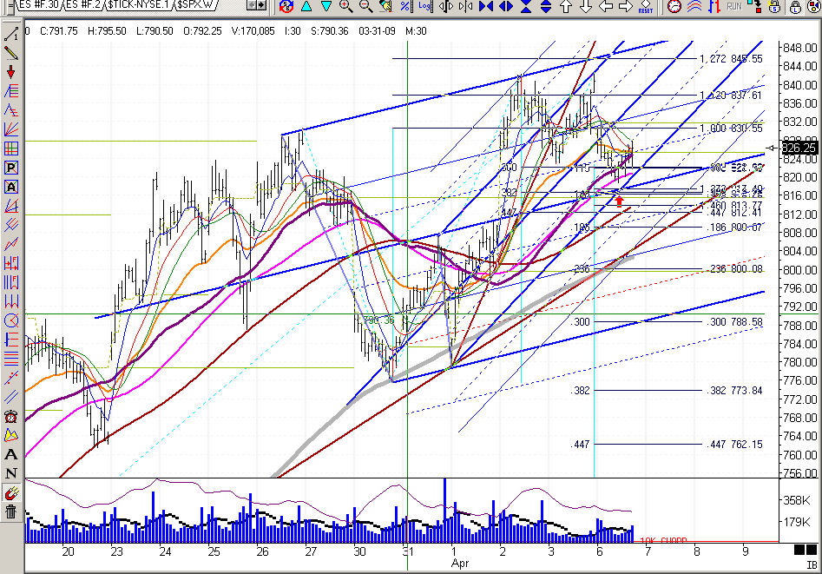This screenshot has width=822, height=574.
Task: Shift chart left with white left arrow
Action: coord(606,6)
